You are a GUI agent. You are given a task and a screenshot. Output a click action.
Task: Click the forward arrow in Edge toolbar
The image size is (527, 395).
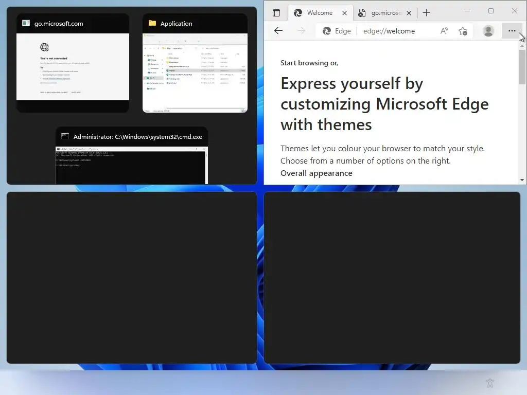[x=301, y=31]
